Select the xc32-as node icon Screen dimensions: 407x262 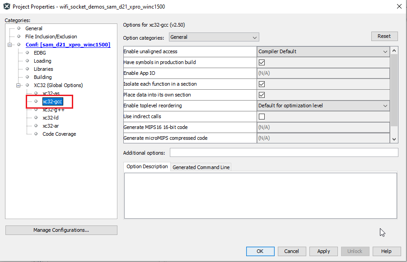pyautogui.click(x=35, y=93)
